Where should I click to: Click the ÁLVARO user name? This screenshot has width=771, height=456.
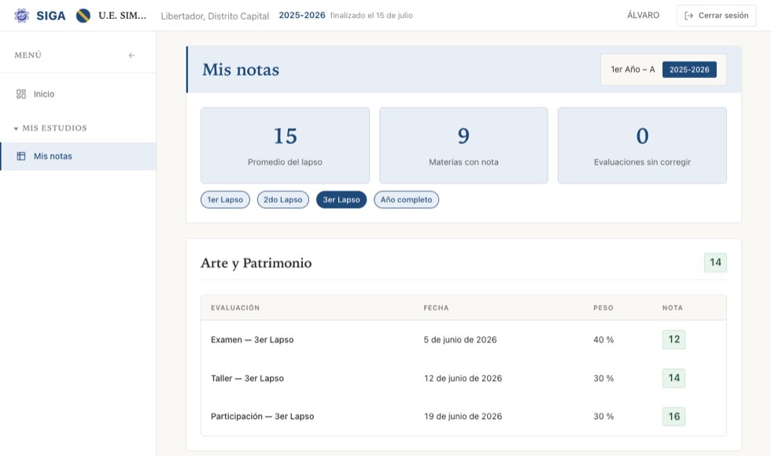[644, 15]
